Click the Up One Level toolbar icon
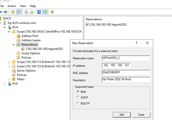 point(13,12)
